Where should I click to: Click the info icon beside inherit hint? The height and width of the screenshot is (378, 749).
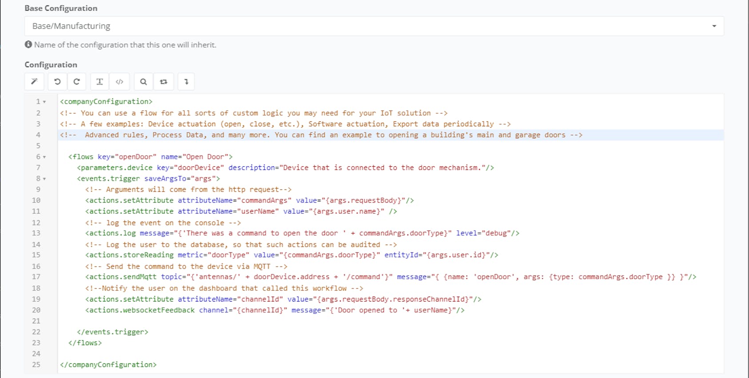tap(28, 44)
